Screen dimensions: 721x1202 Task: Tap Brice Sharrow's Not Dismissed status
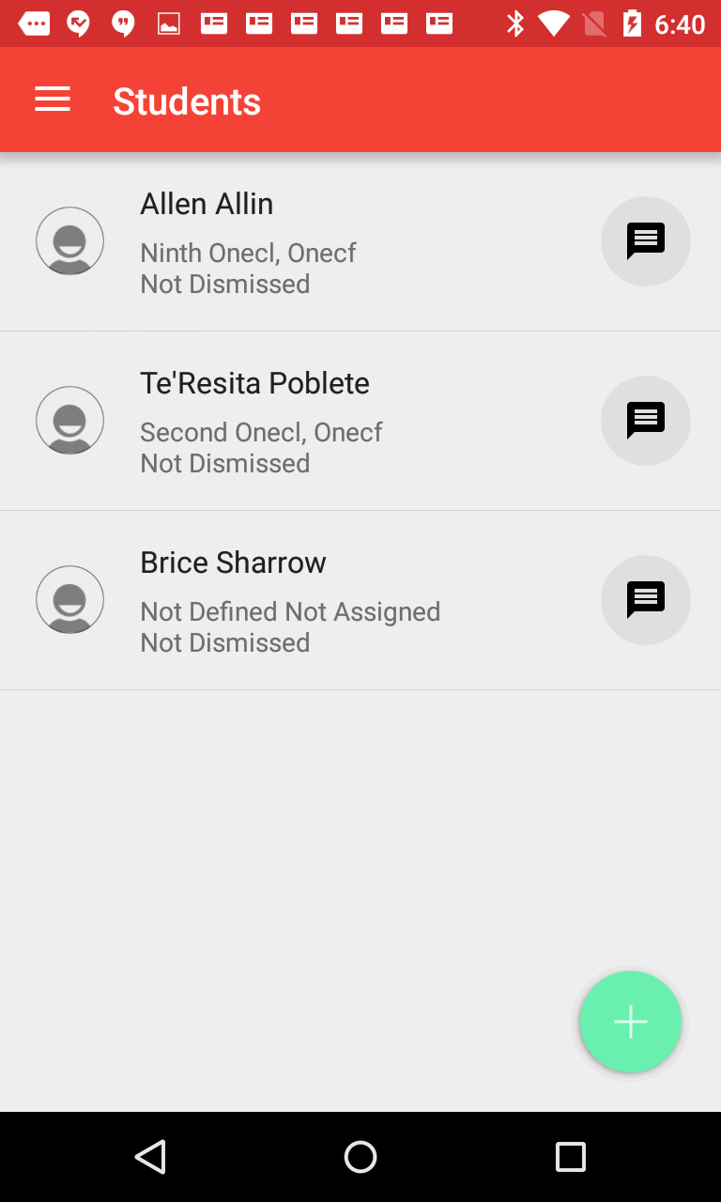point(225,643)
